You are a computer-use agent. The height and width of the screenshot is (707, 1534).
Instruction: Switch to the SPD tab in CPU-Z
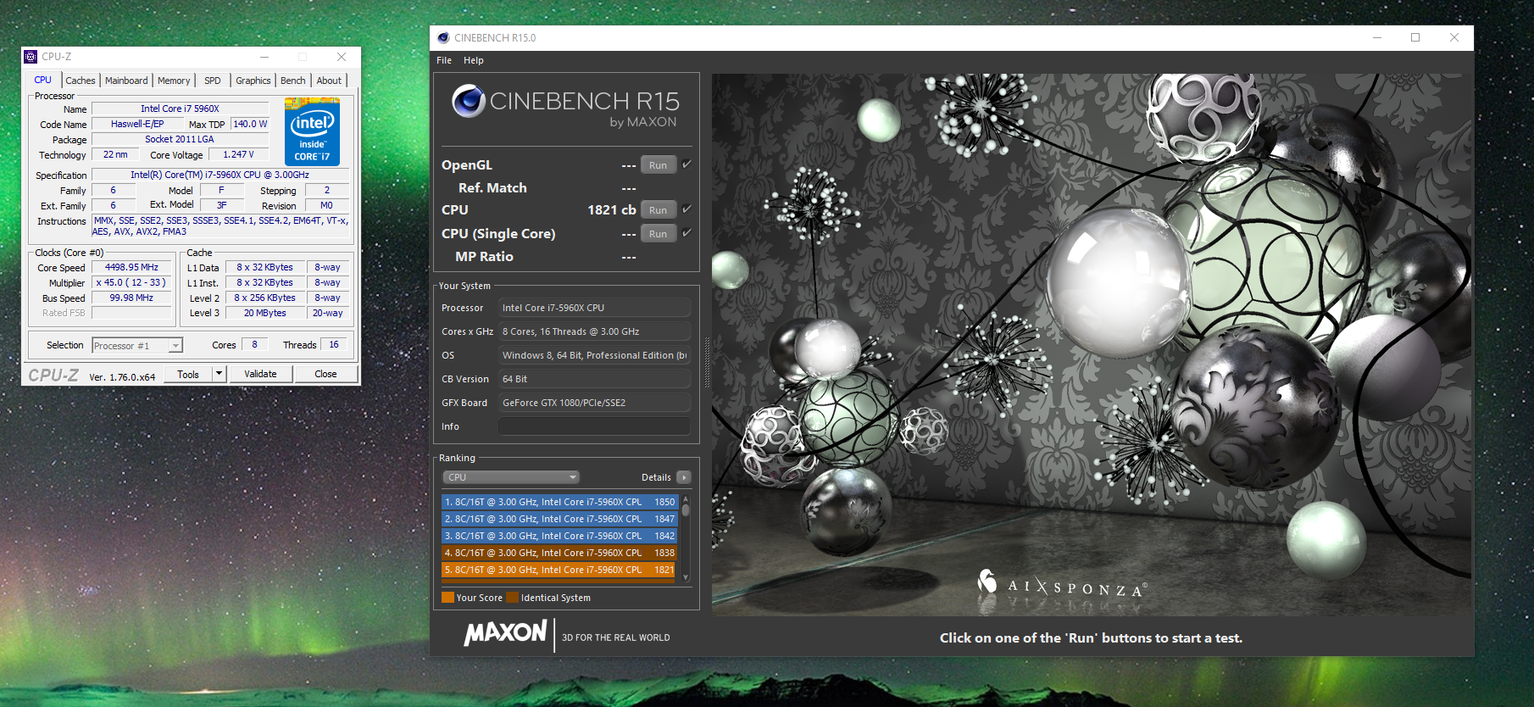click(x=213, y=81)
